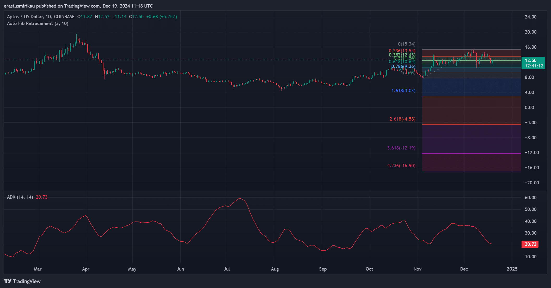Screen dimensions: 551x288
Task: Click the 2.618(-4.58) Fib level label
Action: (x=402, y=119)
